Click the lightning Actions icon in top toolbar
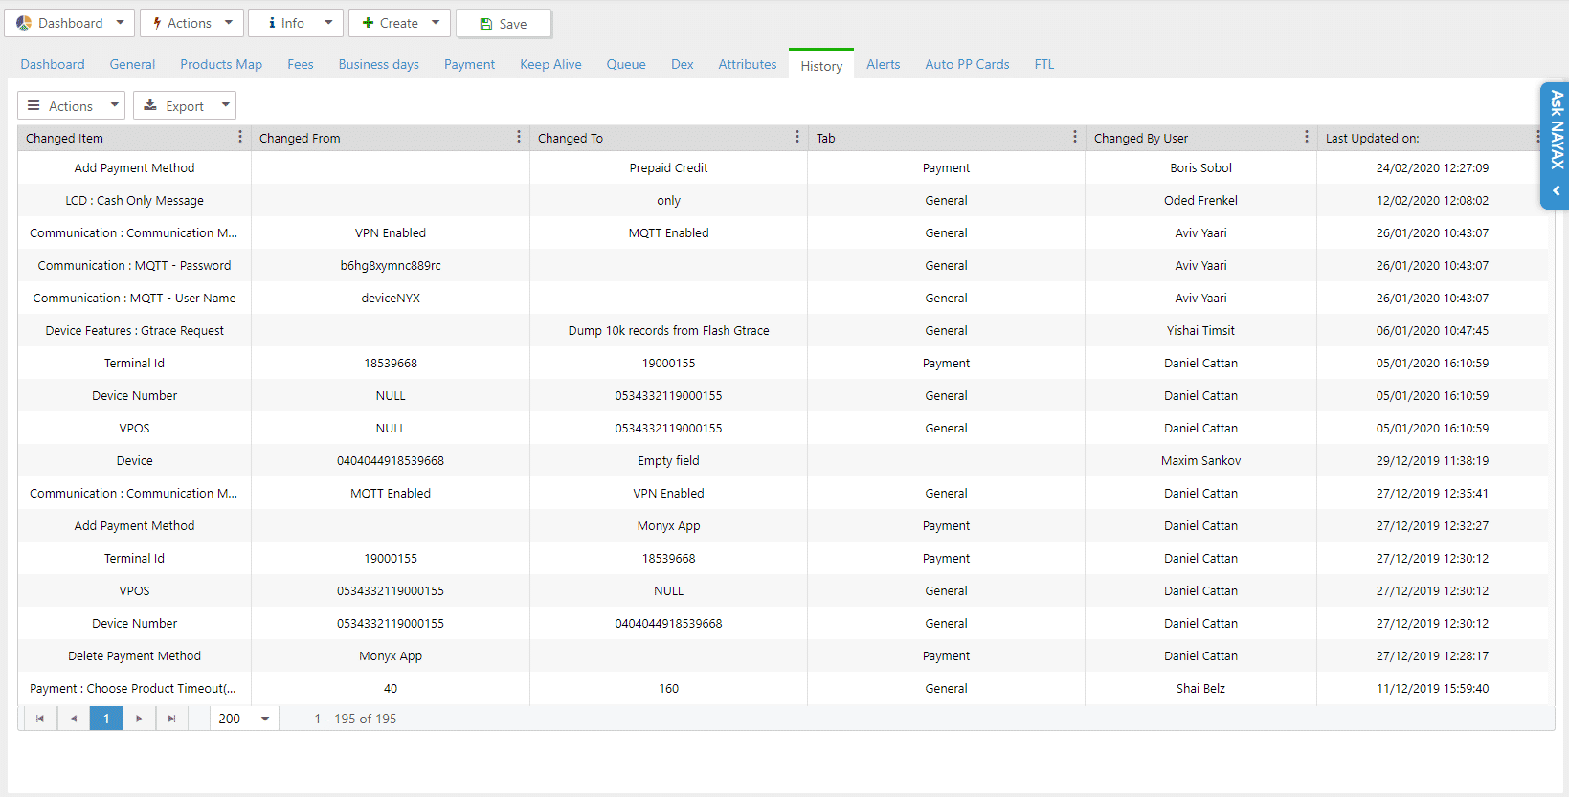Viewport: 1569px width, 797px height. pyautogui.click(x=157, y=23)
